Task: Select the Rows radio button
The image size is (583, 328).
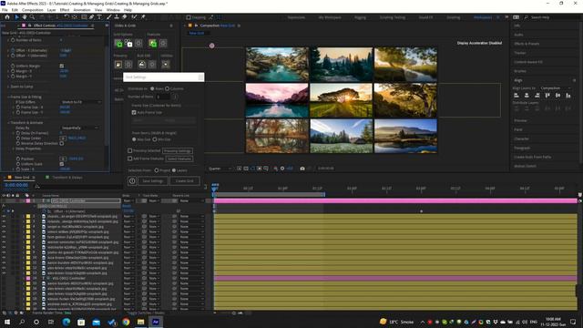Action: 152,89
